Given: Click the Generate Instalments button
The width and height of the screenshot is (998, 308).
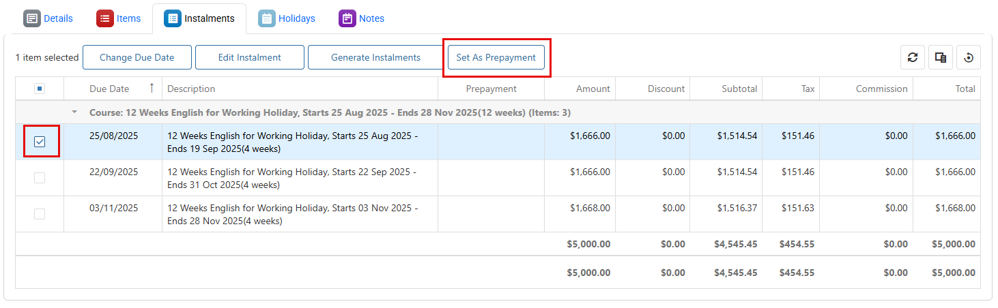Looking at the screenshot, I should tap(375, 58).
